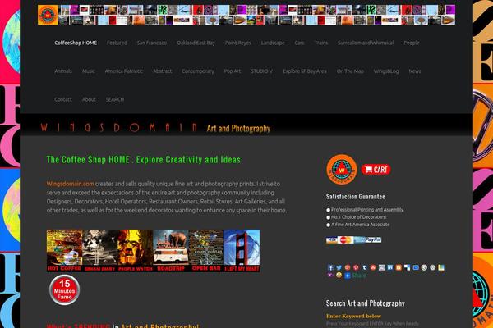Open the News menu item

pyautogui.click(x=415, y=71)
